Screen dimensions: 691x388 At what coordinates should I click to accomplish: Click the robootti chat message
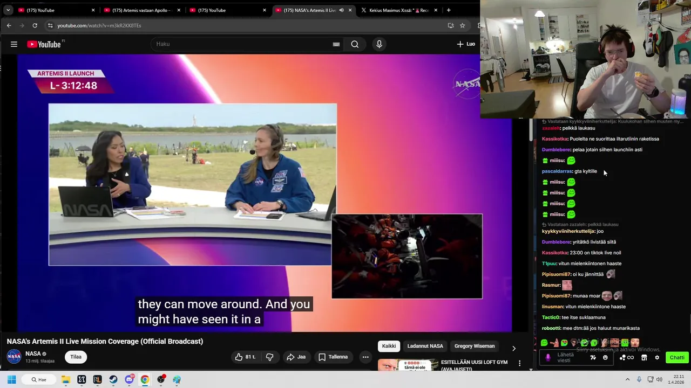coord(591,328)
